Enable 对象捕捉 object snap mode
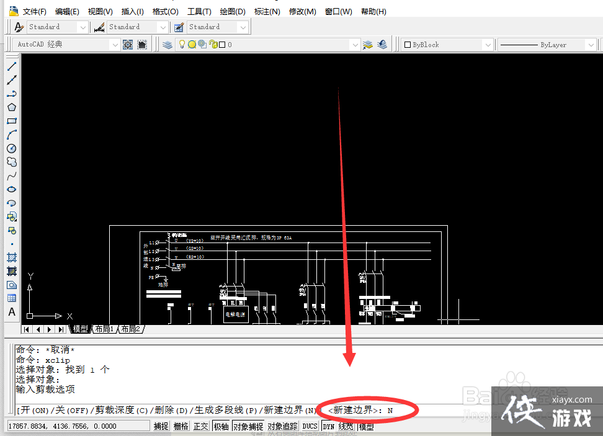The height and width of the screenshot is (436, 603). pos(248,425)
